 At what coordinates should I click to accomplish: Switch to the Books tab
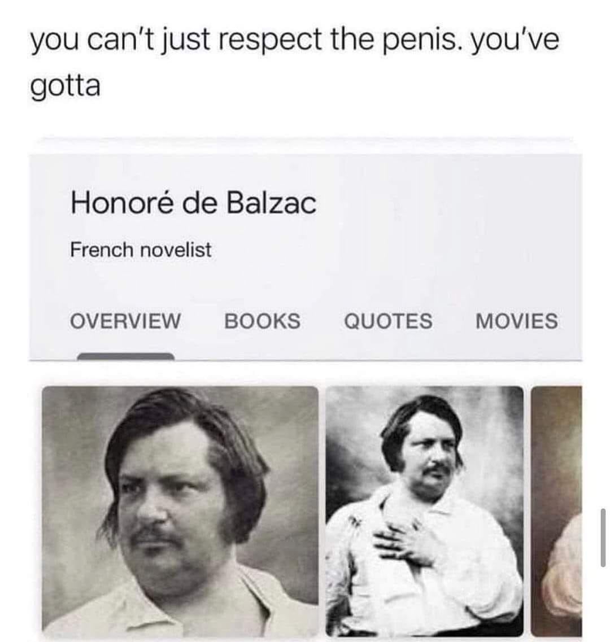pyautogui.click(x=262, y=321)
